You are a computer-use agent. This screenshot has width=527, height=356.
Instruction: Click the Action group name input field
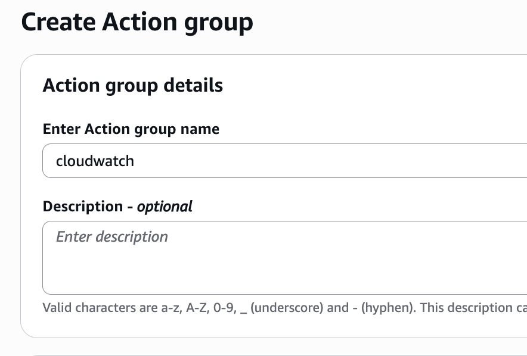tap(285, 161)
